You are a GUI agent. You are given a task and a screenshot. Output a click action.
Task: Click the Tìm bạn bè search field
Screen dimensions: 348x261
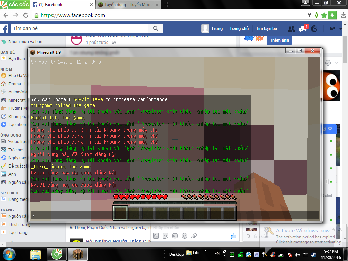pyautogui.click(x=80, y=29)
